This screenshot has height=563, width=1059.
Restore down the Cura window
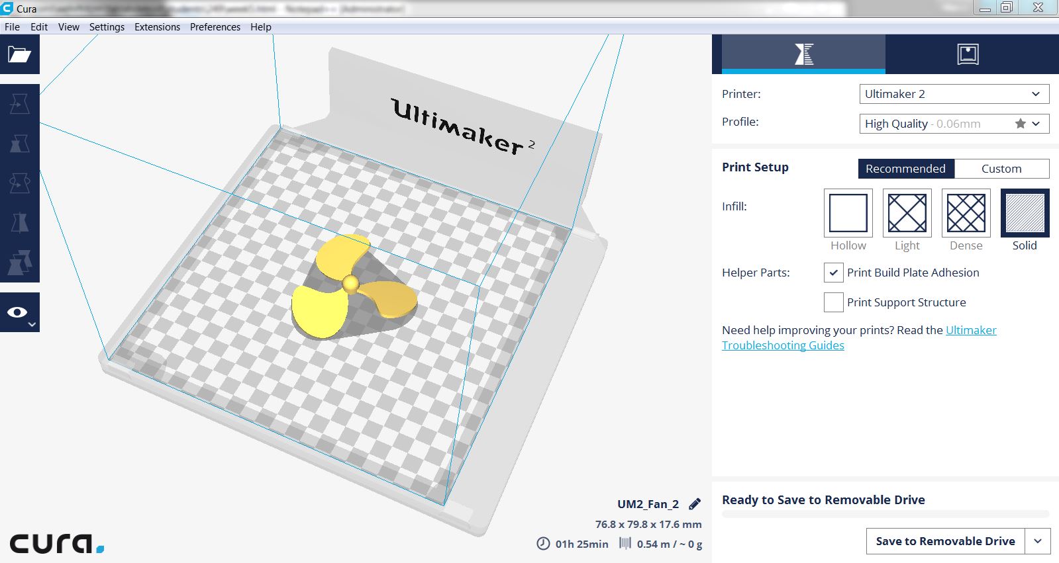coord(1007,8)
